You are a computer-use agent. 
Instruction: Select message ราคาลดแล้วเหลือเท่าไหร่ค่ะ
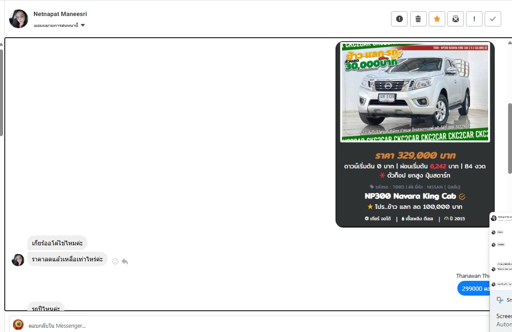pyautogui.click(x=67, y=259)
